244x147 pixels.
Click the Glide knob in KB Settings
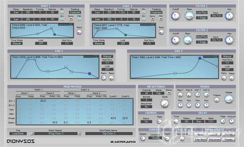click(164, 103)
